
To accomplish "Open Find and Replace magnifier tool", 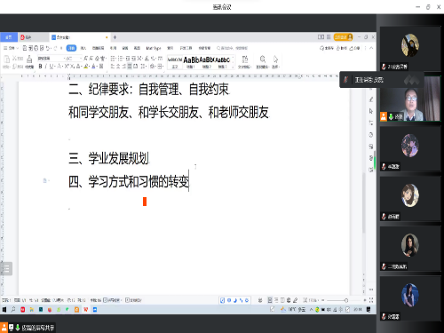I will (262, 61).
